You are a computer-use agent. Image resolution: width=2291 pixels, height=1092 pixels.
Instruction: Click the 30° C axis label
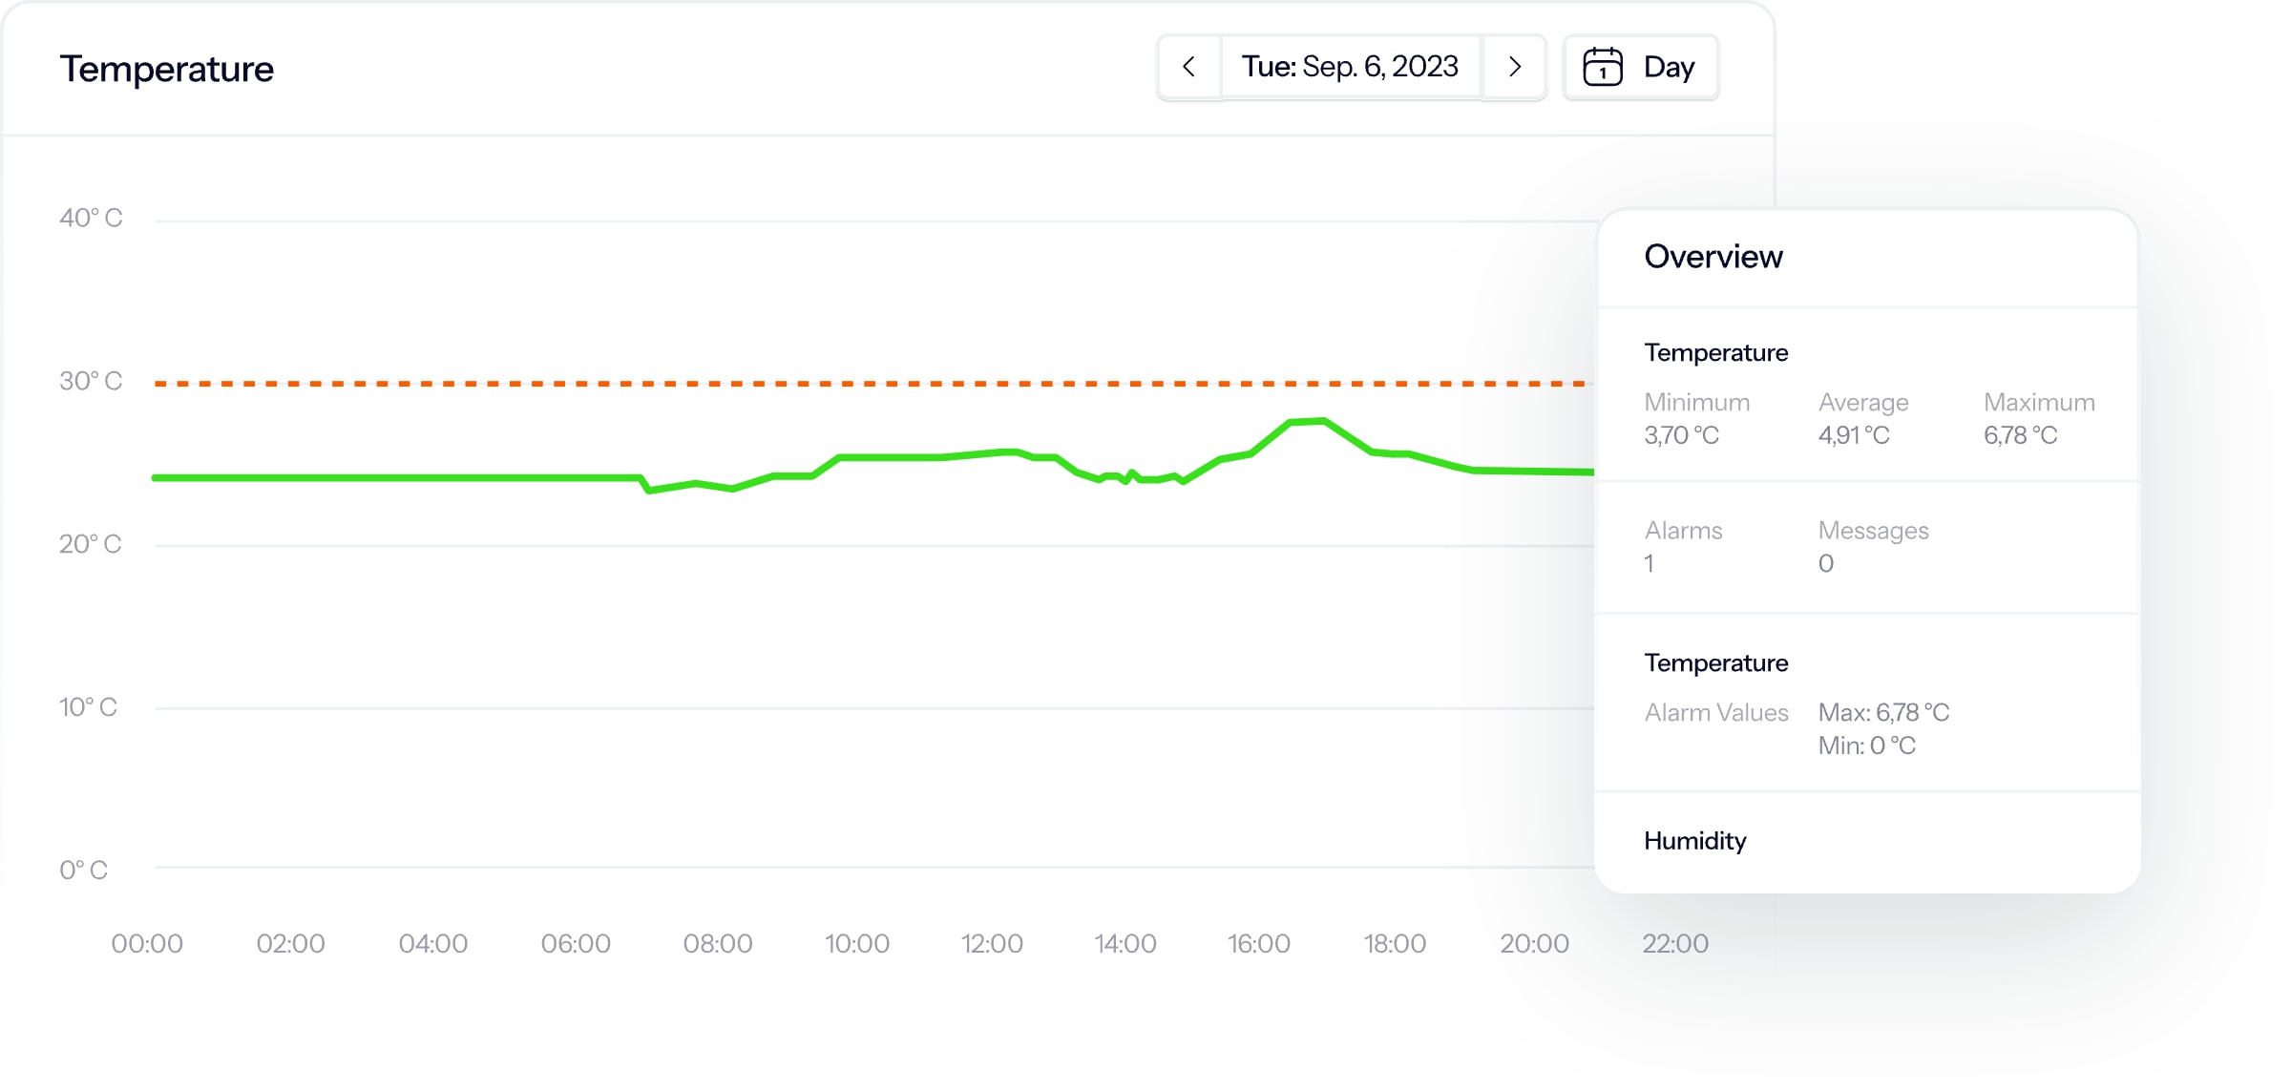[x=90, y=381]
